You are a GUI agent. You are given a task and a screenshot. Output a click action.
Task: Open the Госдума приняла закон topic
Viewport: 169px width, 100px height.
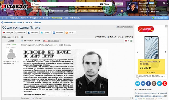pos(151,94)
